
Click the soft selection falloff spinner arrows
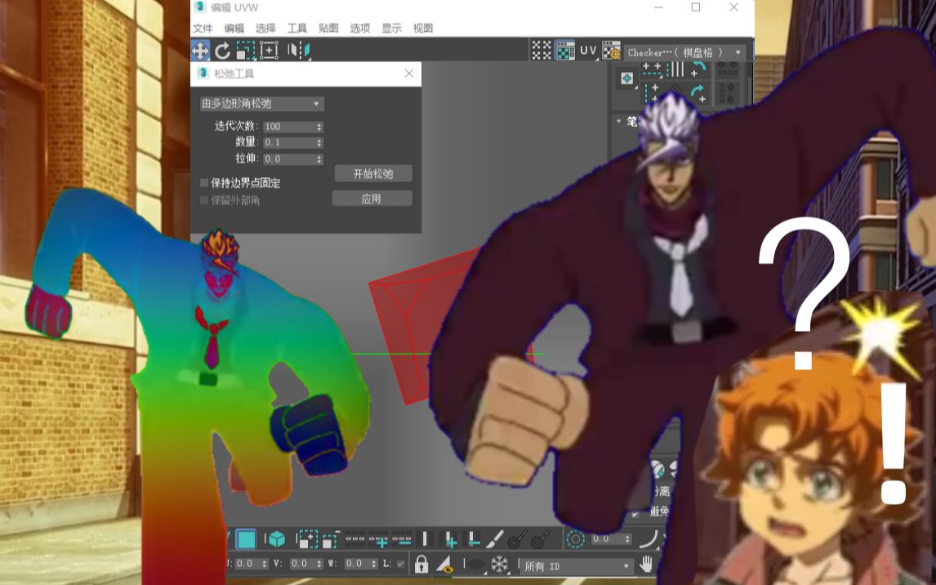(x=627, y=539)
